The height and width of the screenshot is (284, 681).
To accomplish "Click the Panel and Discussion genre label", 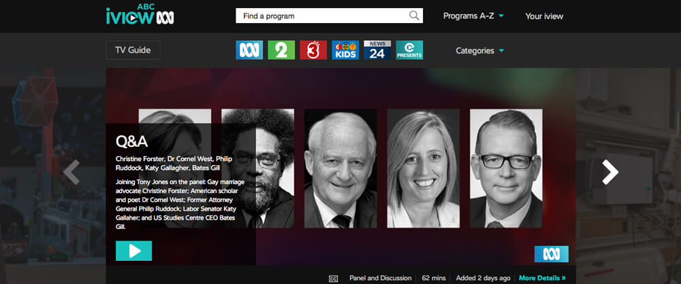I will tap(381, 278).
